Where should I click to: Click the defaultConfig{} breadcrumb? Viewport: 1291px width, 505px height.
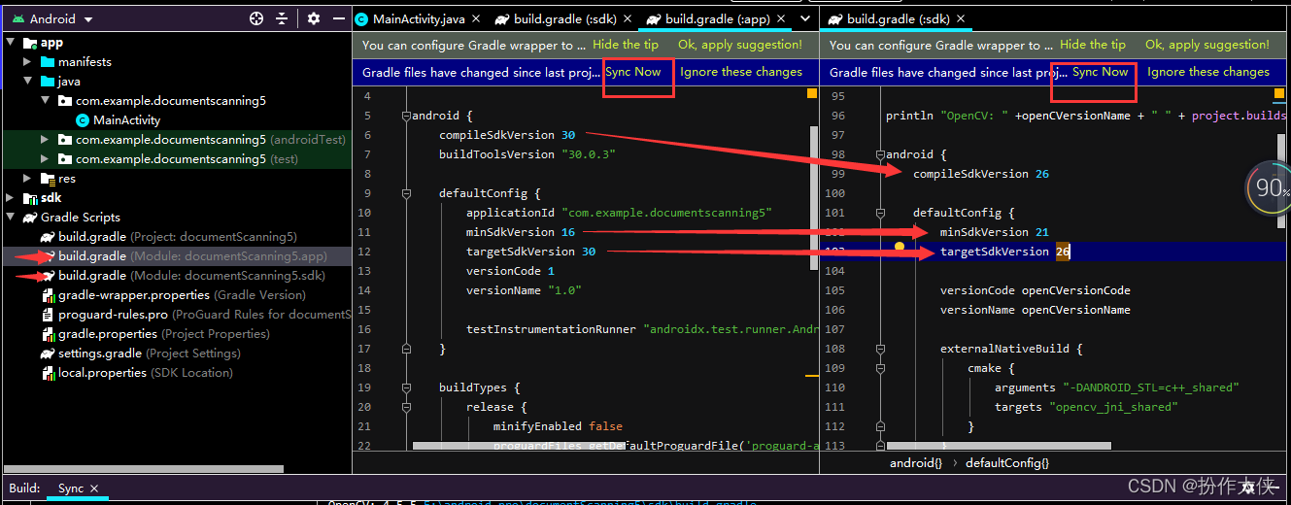(1007, 463)
